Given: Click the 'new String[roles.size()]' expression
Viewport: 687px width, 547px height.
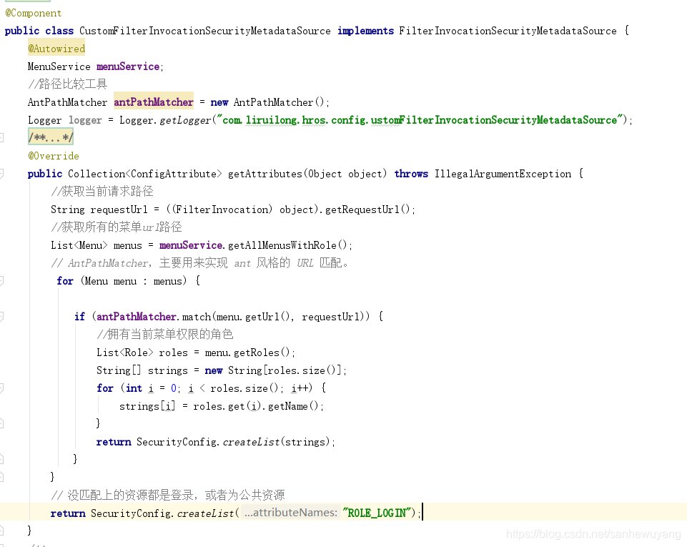Looking at the screenshot, I should click(x=273, y=370).
